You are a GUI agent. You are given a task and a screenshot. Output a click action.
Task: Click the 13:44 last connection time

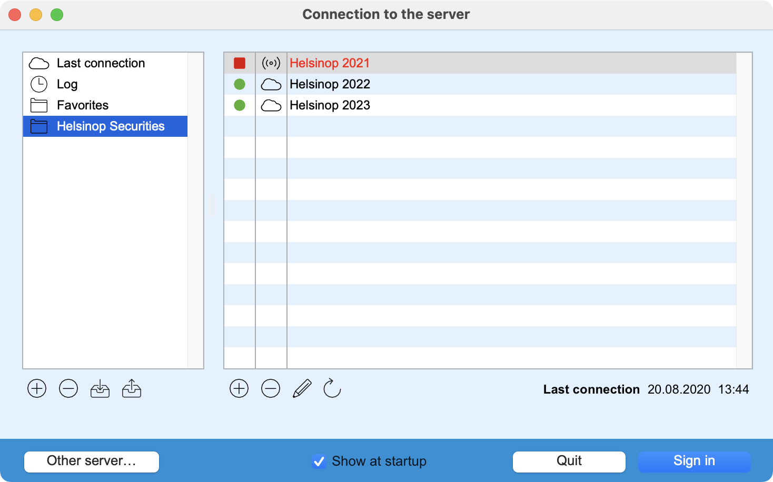click(x=734, y=389)
